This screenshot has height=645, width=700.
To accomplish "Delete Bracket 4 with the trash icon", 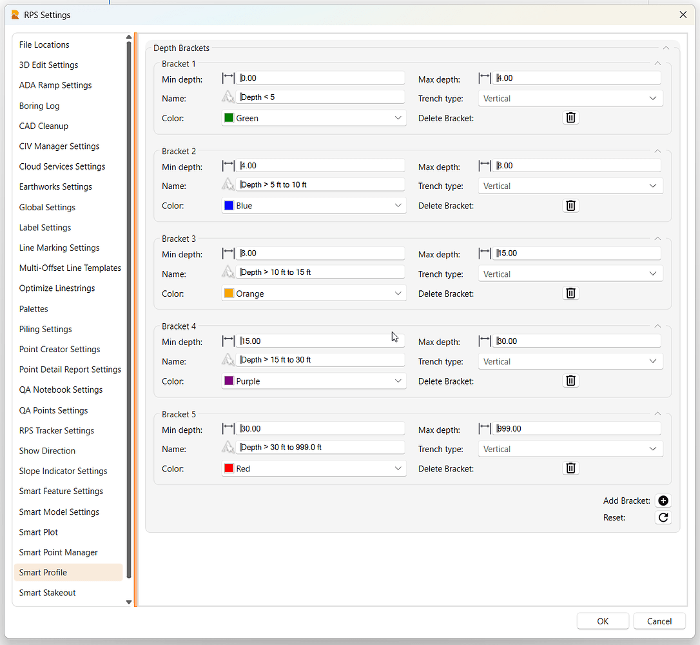I will 570,381.
